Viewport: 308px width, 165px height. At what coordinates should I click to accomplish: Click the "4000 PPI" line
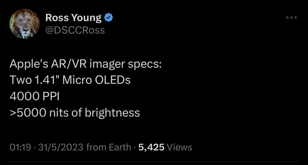[x=34, y=97]
